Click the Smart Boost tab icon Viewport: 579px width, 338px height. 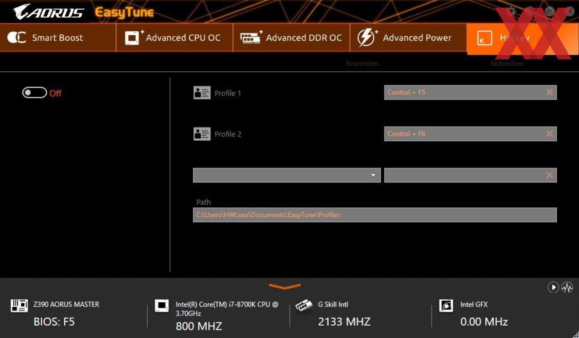(x=17, y=37)
